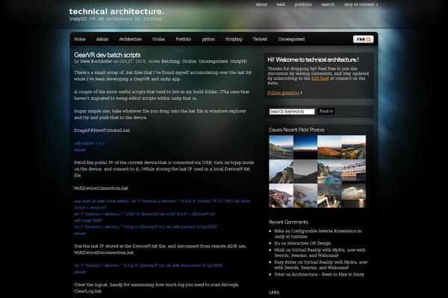
Task: Click WifiDeviceDisconnection.bat text
Action: pyautogui.click(x=104, y=253)
